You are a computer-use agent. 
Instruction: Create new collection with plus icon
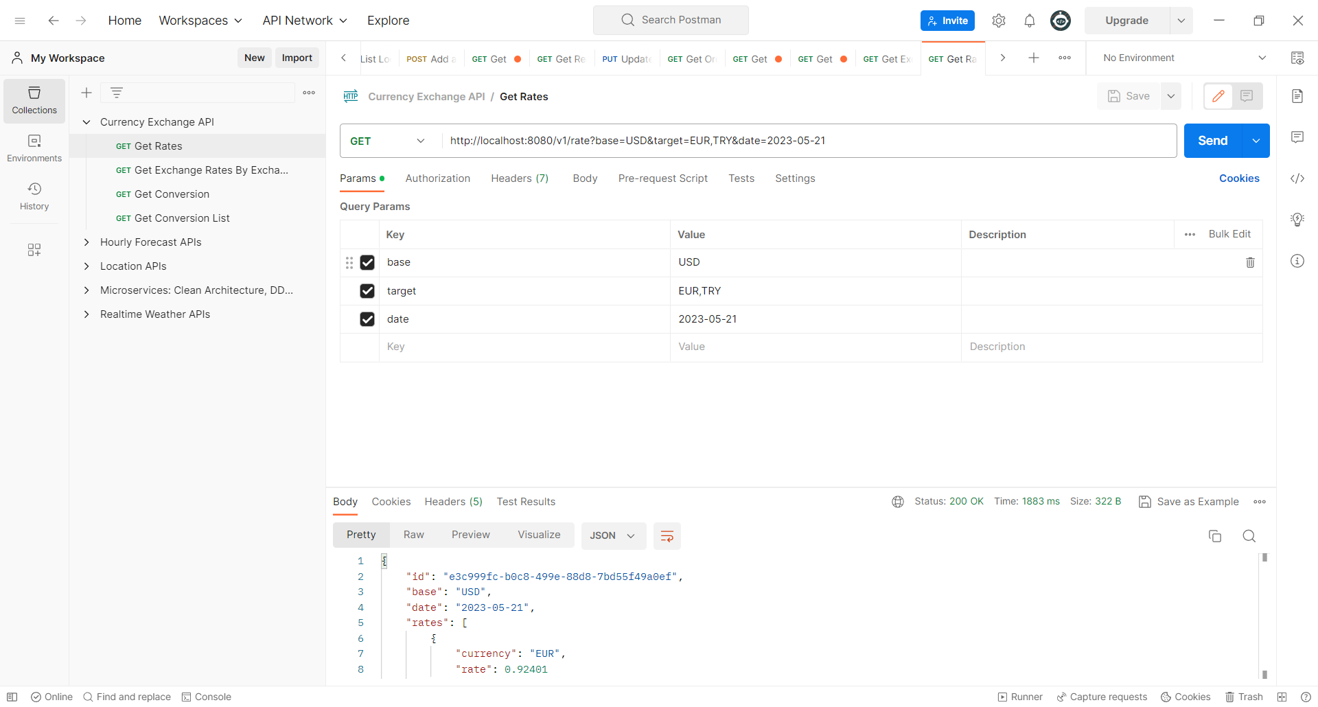click(86, 93)
